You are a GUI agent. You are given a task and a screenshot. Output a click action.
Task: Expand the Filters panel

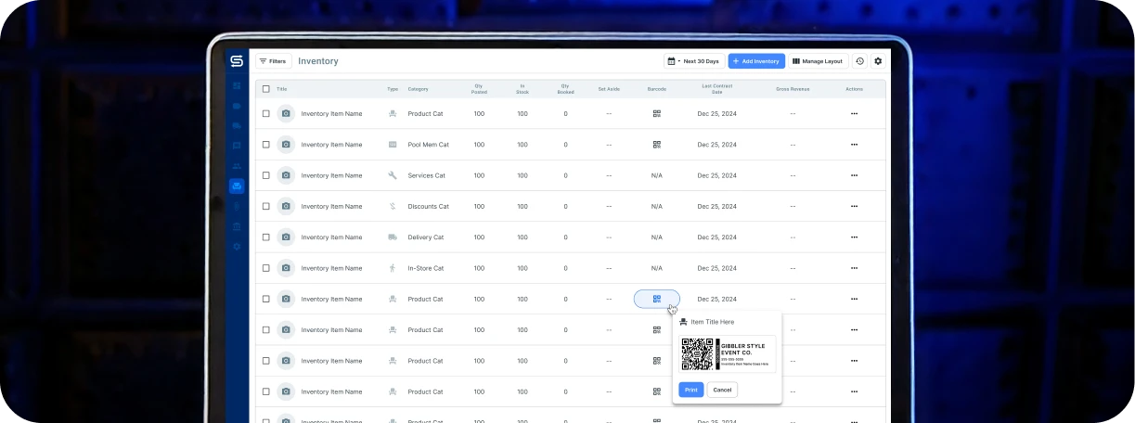273,61
